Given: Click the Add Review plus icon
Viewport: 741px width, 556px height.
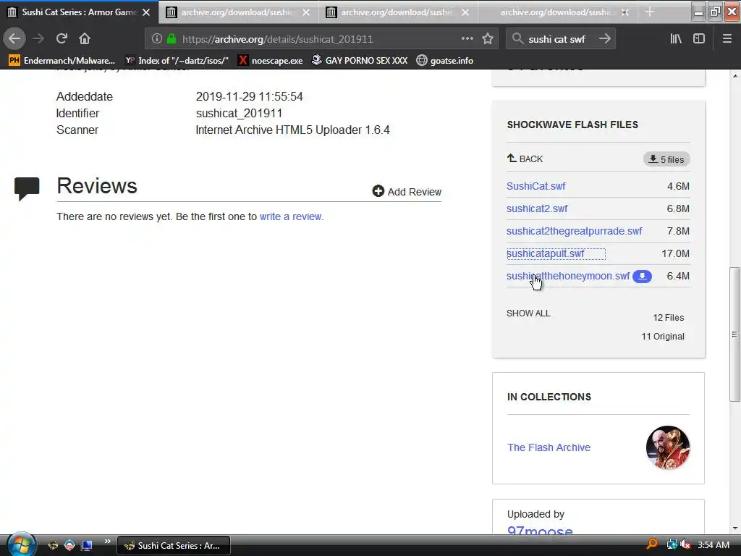Looking at the screenshot, I should pyautogui.click(x=378, y=191).
